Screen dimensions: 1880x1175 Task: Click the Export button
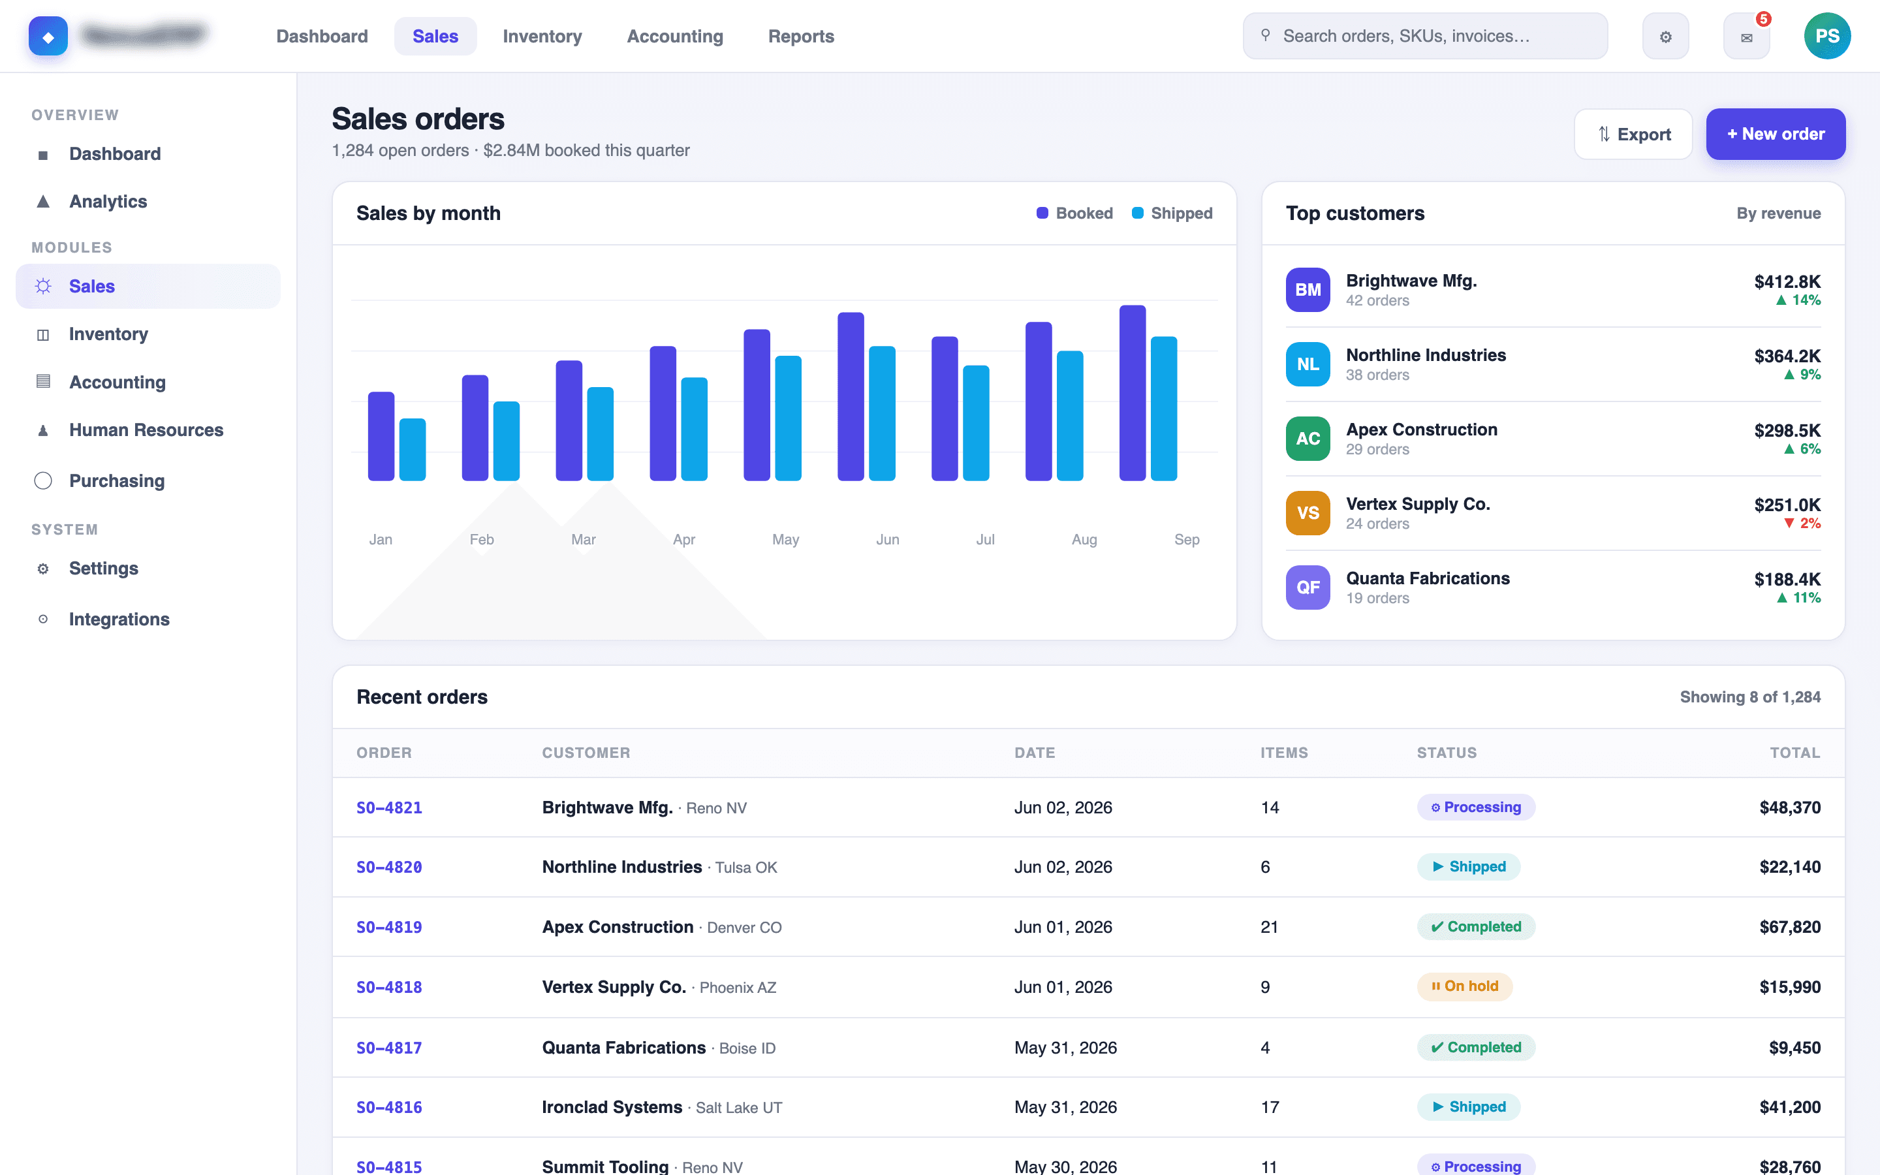(1633, 134)
